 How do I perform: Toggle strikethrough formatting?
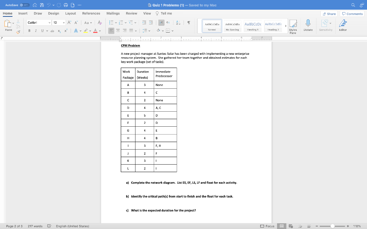click(52, 31)
